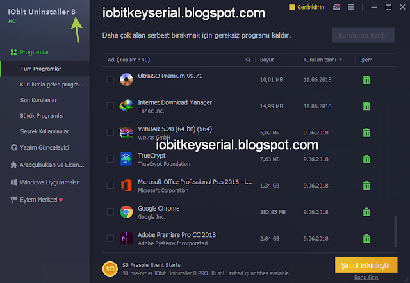Click the Google Chrome logo icon
410x283 pixels.
coord(126,212)
